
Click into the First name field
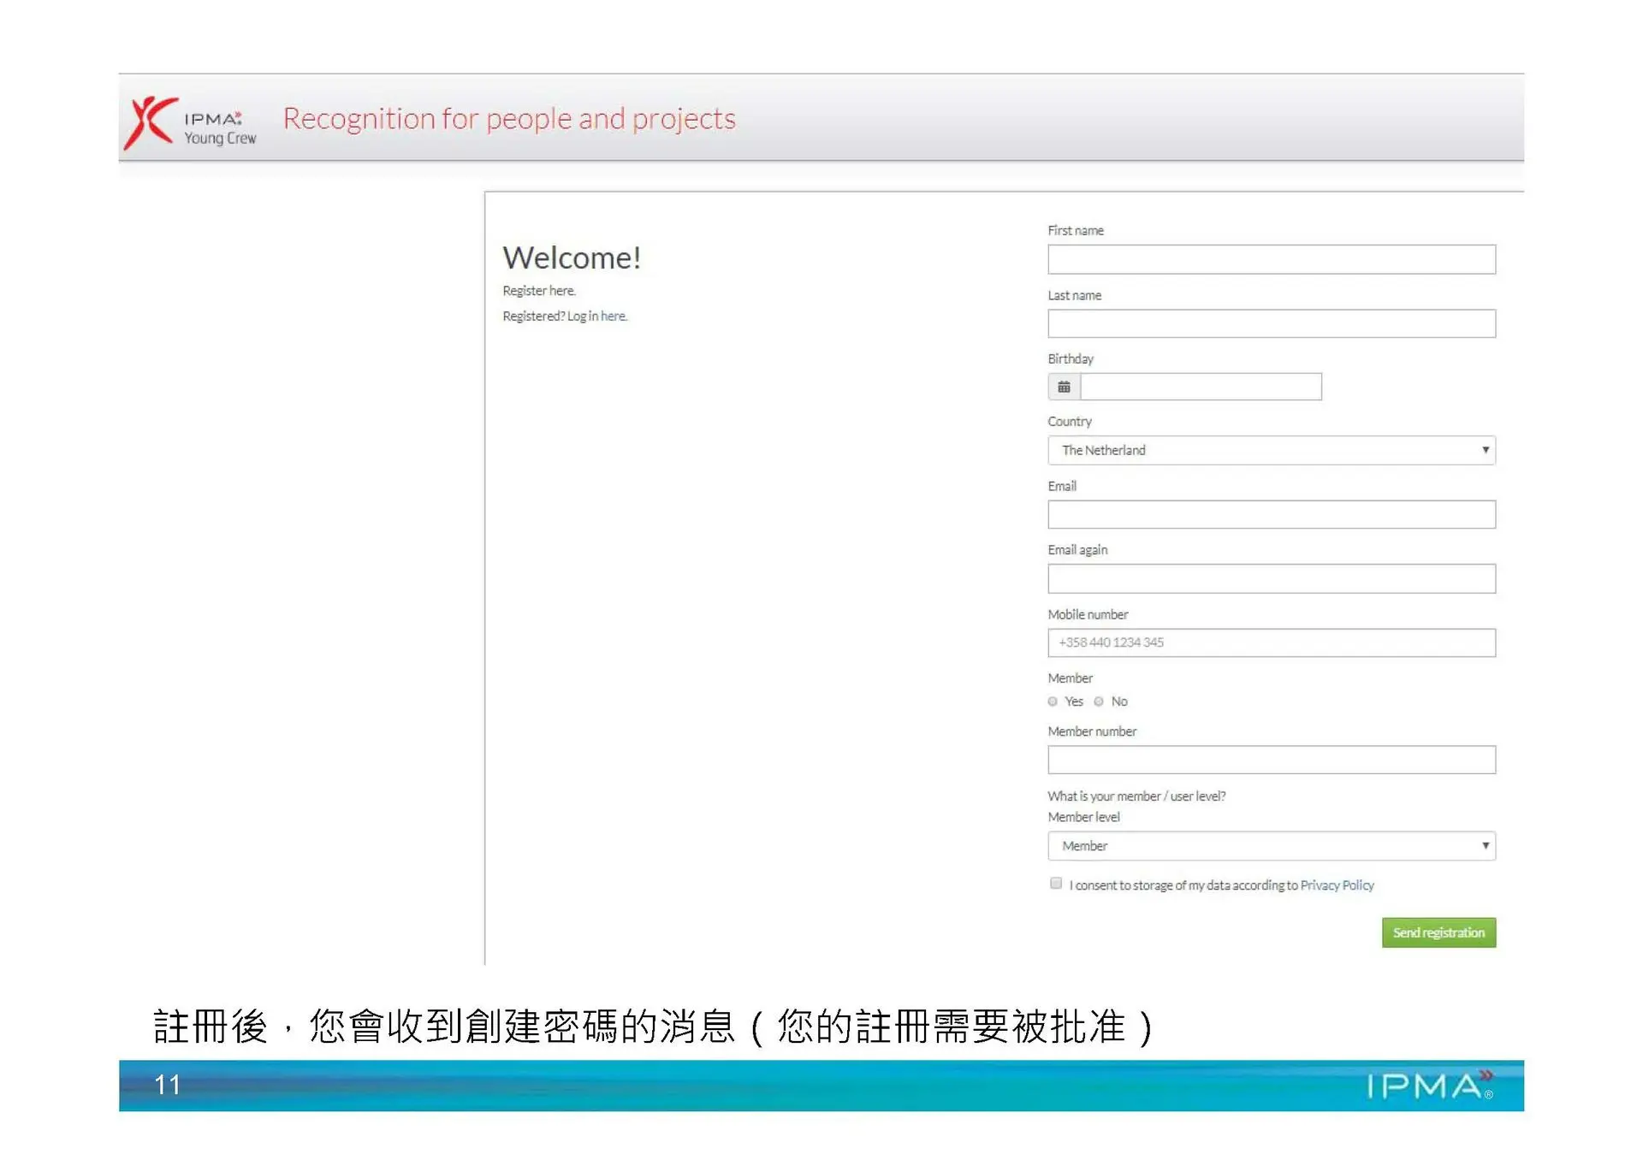(1271, 259)
